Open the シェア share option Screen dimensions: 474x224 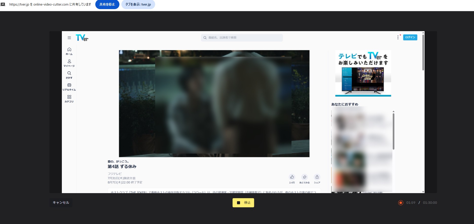(x=317, y=177)
